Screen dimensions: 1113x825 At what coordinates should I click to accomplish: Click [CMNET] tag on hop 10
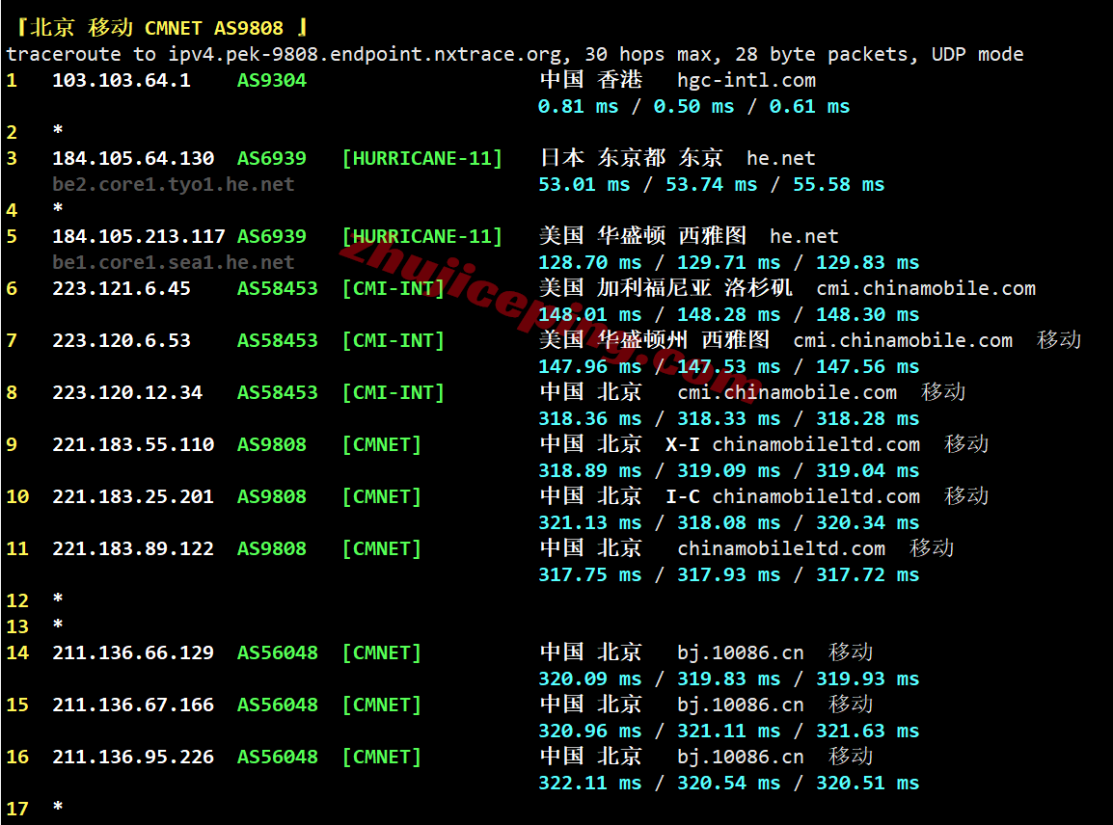[x=381, y=496]
